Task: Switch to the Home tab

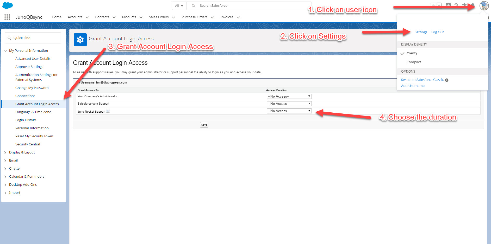Action: click(x=57, y=17)
